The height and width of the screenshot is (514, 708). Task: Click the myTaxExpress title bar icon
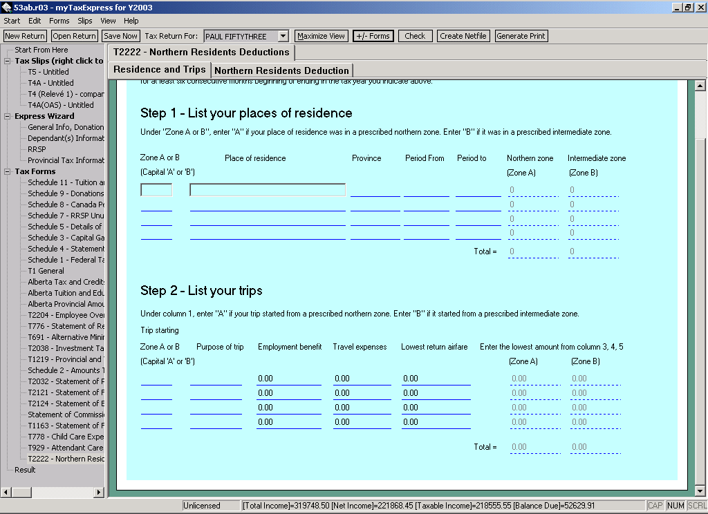[7, 8]
